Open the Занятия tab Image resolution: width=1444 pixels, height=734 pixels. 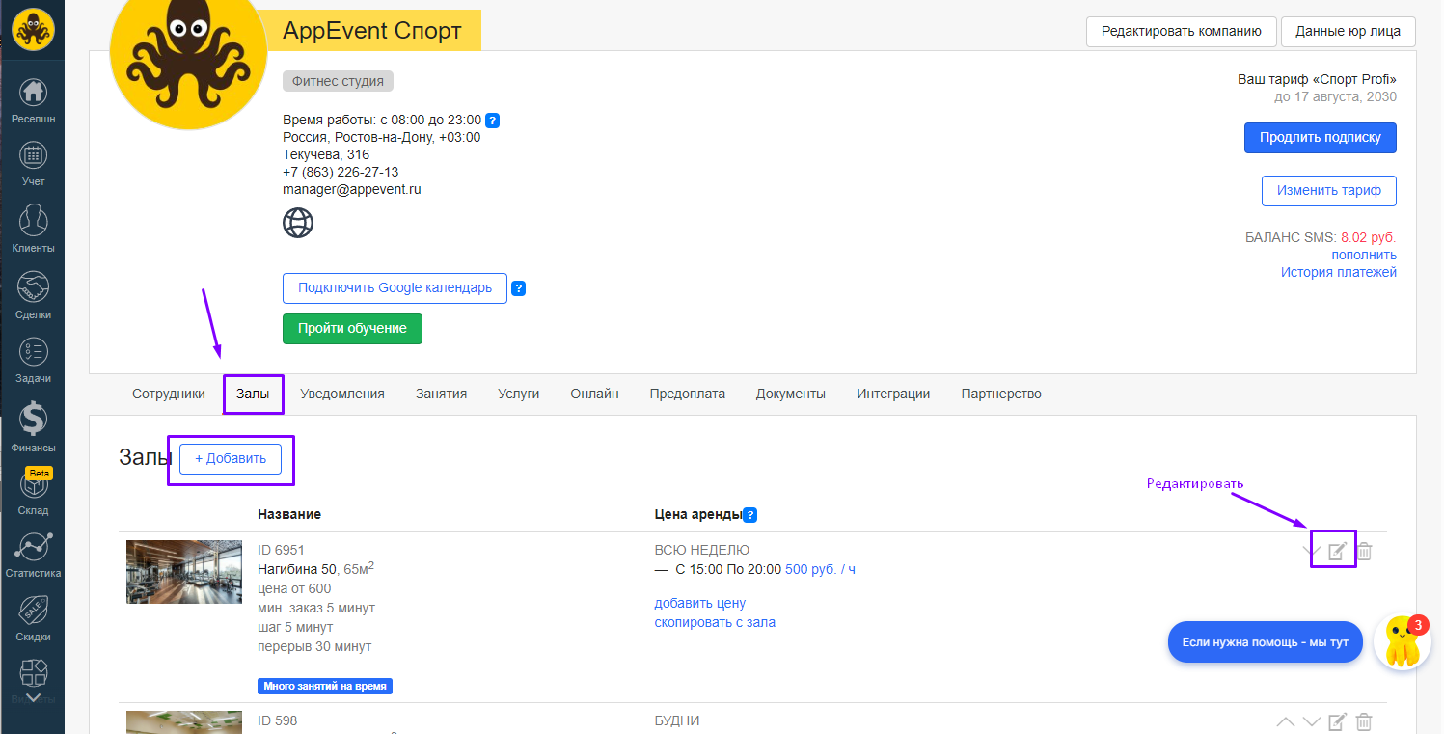[x=442, y=394]
